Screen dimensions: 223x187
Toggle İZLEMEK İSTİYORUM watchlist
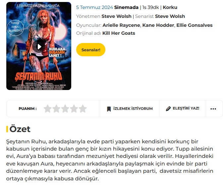coord(130,109)
